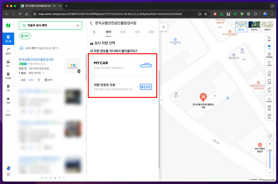This screenshot has height=184, width=278.
Task: Toggle 저장 star in map toolbar
Action: point(269,47)
